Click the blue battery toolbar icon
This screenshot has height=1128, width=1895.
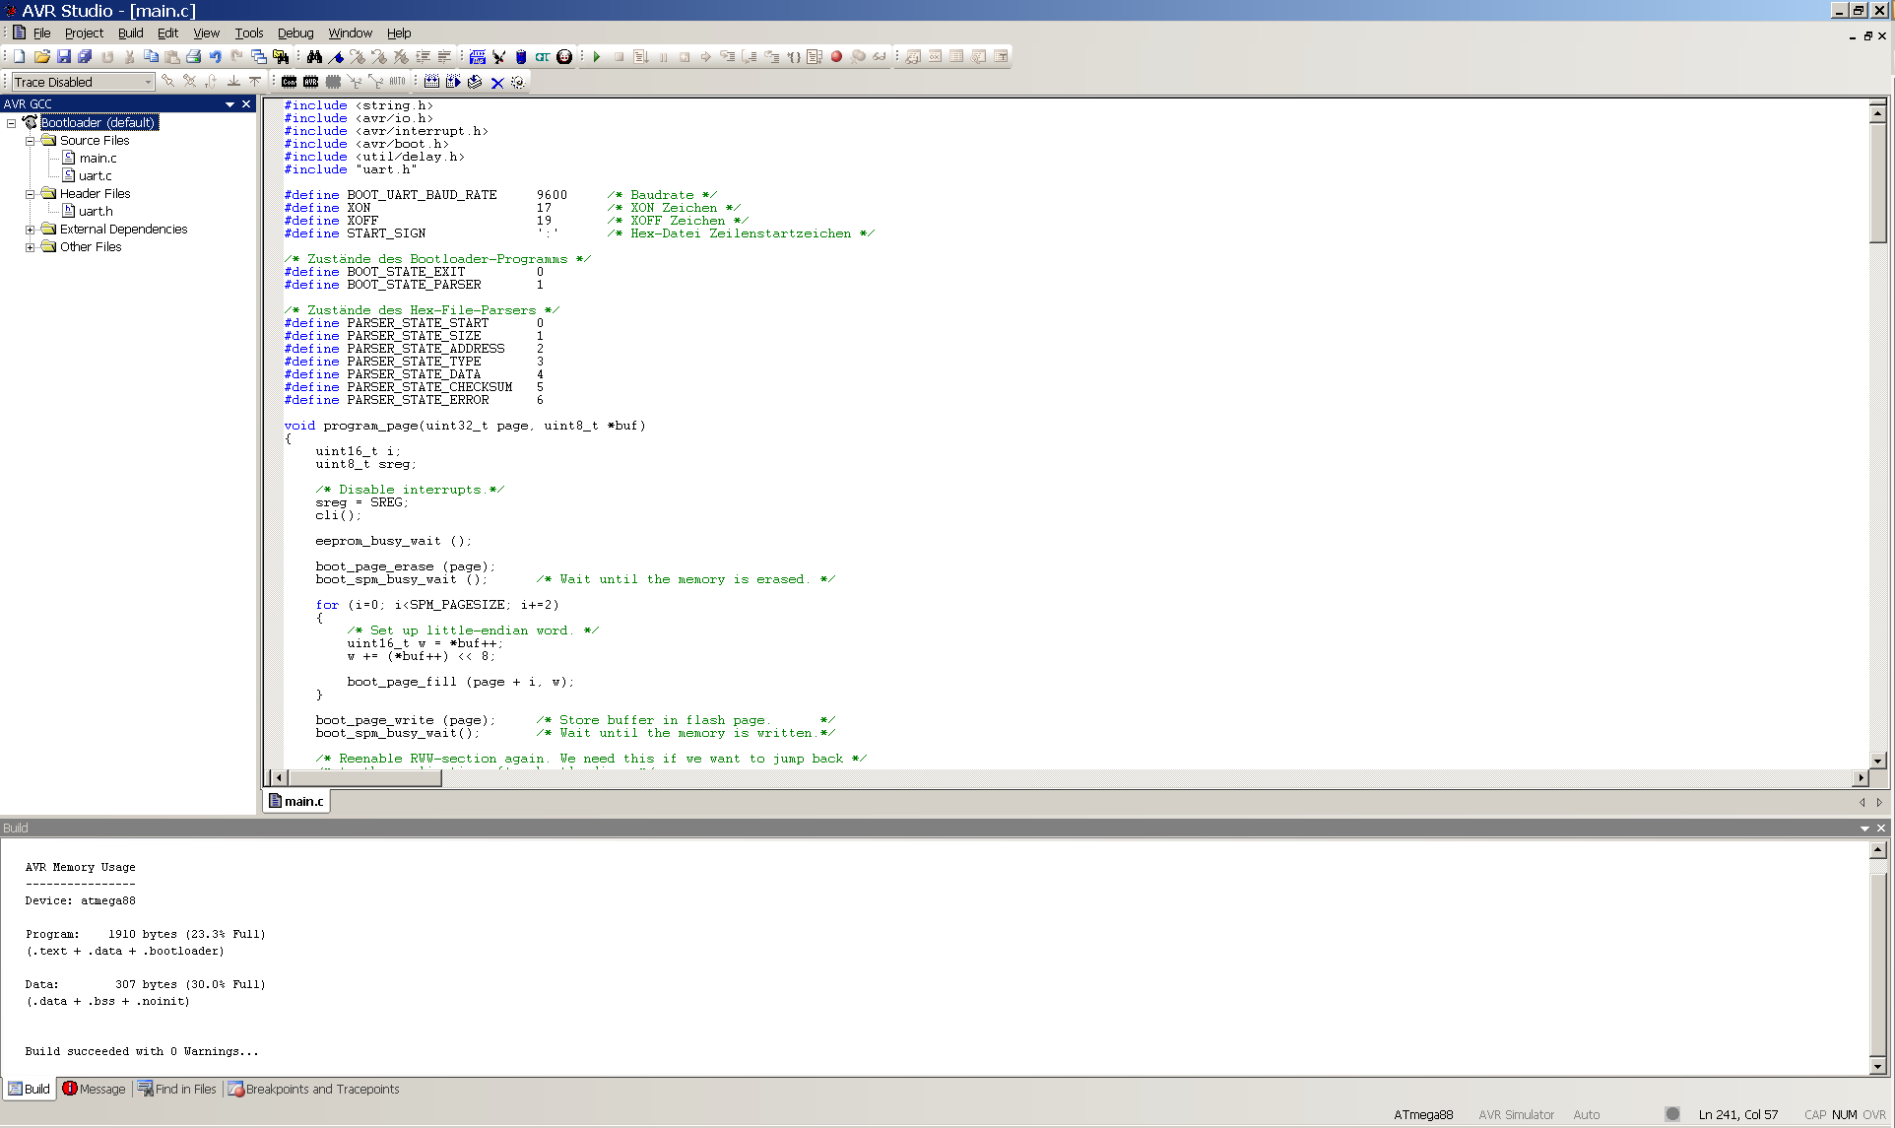pos(521,57)
